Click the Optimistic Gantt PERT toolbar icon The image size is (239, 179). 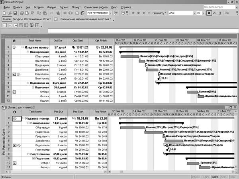coord(5,25)
